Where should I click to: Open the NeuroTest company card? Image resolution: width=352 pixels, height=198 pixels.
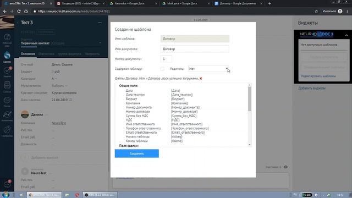[39, 173]
